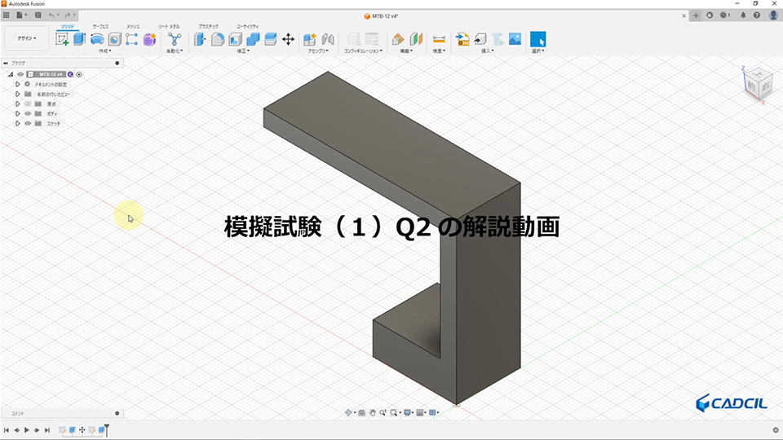
Task: Collapse the MTB-12 v4 root node
Action: click(11, 74)
